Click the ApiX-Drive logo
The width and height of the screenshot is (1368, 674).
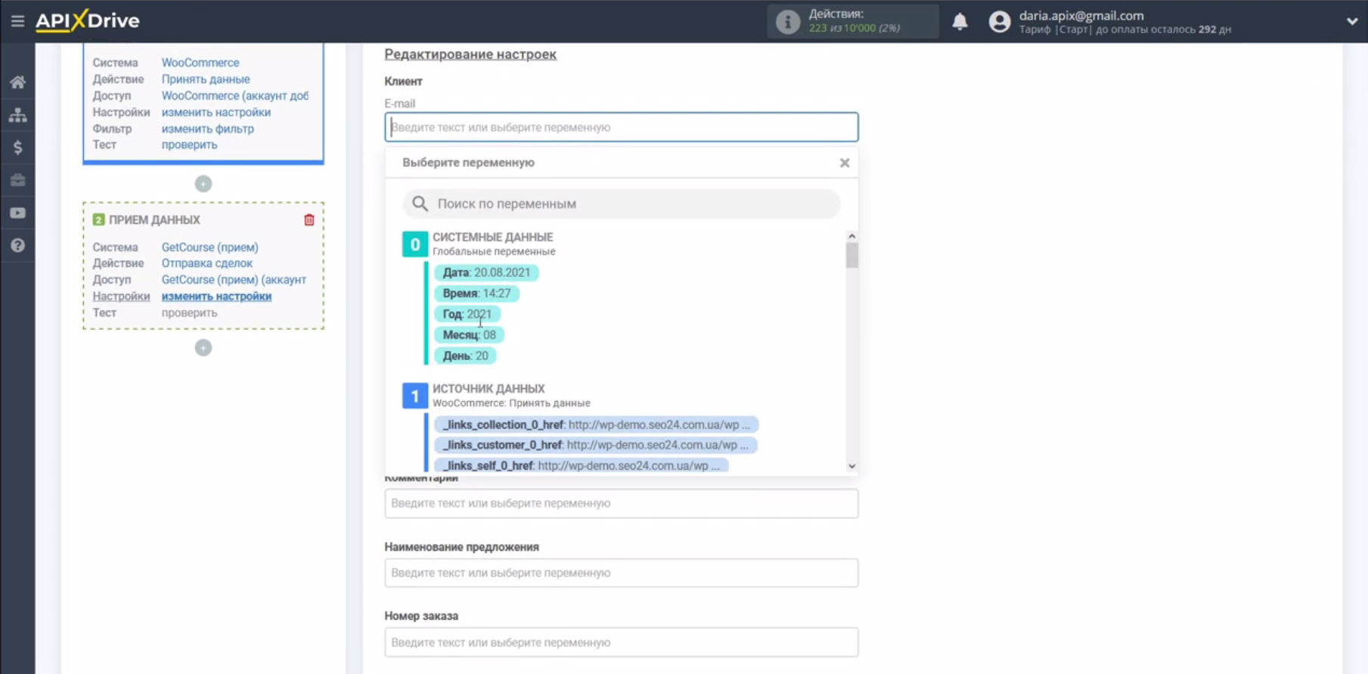tap(88, 20)
